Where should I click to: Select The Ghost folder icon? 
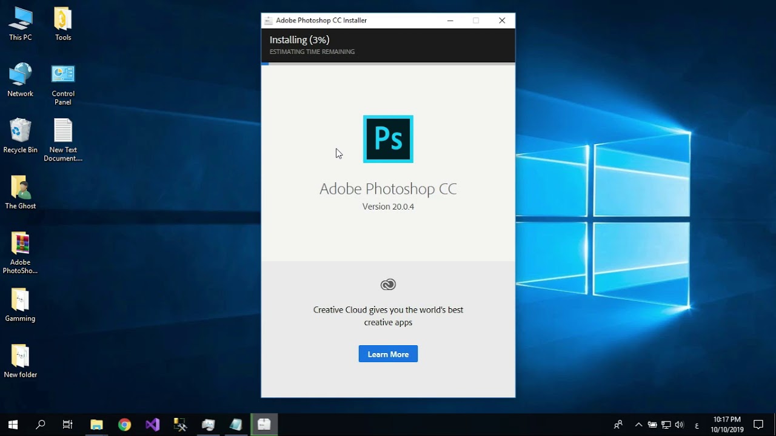coord(20,193)
